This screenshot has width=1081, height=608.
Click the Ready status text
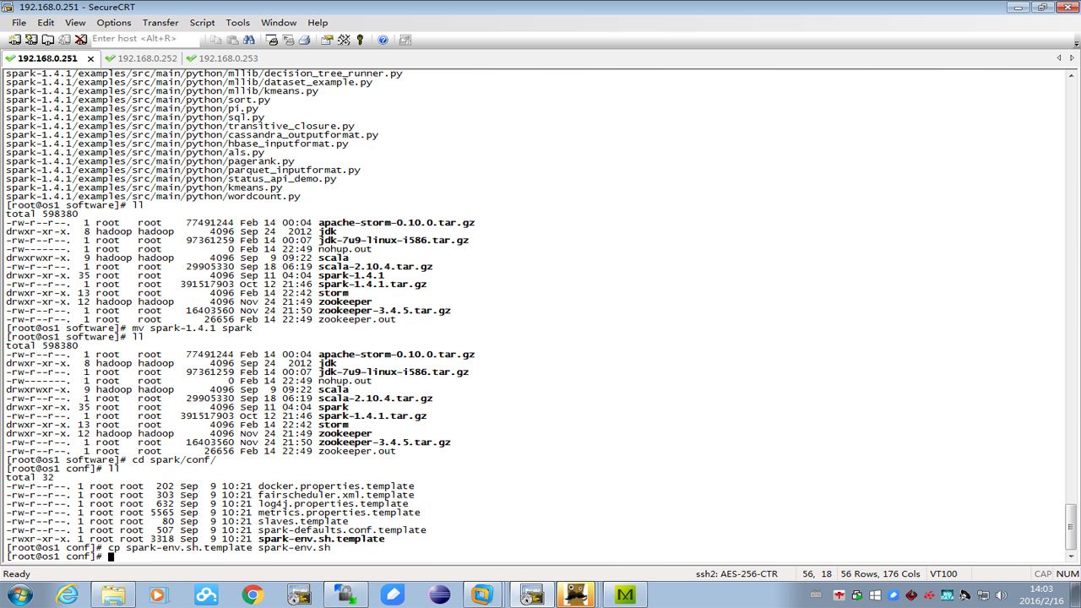(x=17, y=574)
